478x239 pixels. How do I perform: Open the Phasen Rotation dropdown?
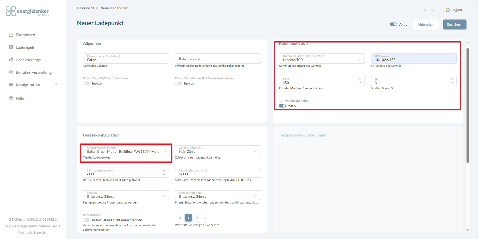pyautogui.click(x=218, y=195)
